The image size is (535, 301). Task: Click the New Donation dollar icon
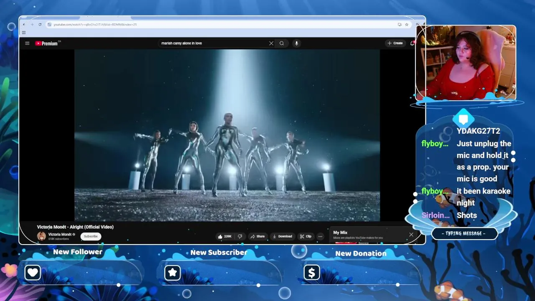(311, 273)
